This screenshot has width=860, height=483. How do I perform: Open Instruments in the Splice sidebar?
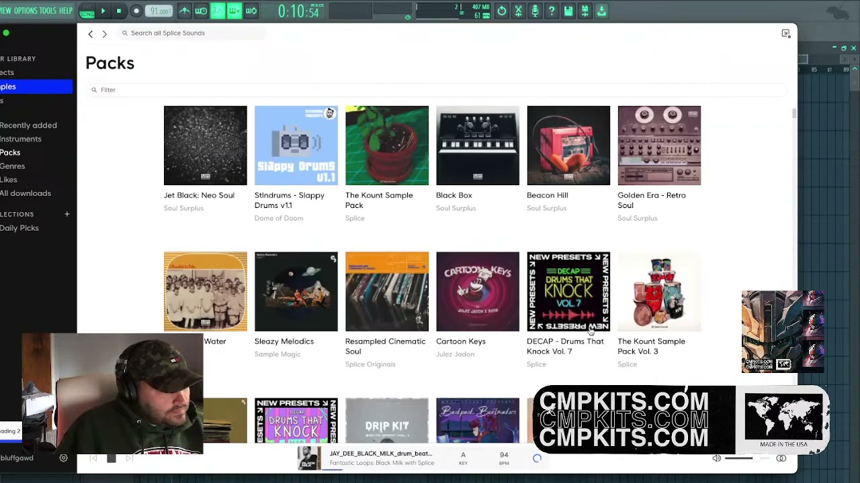click(21, 139)
